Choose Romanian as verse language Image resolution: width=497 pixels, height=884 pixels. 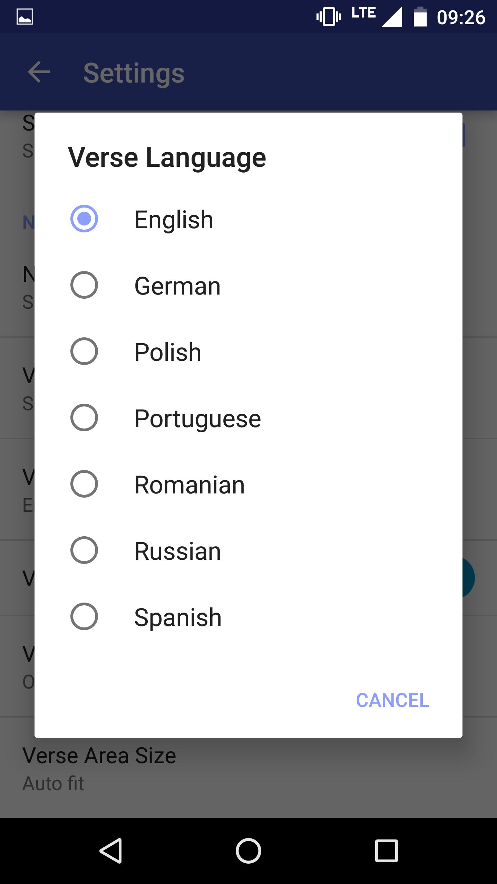point(248,484)
